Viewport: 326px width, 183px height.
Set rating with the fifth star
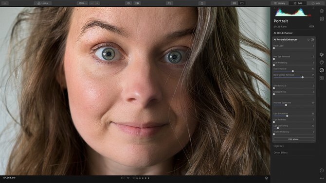148,178
